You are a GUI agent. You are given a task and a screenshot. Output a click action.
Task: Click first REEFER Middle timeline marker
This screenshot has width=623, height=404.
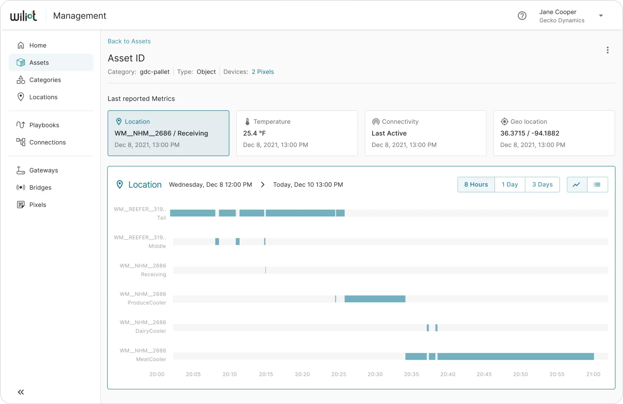point(217,242)
